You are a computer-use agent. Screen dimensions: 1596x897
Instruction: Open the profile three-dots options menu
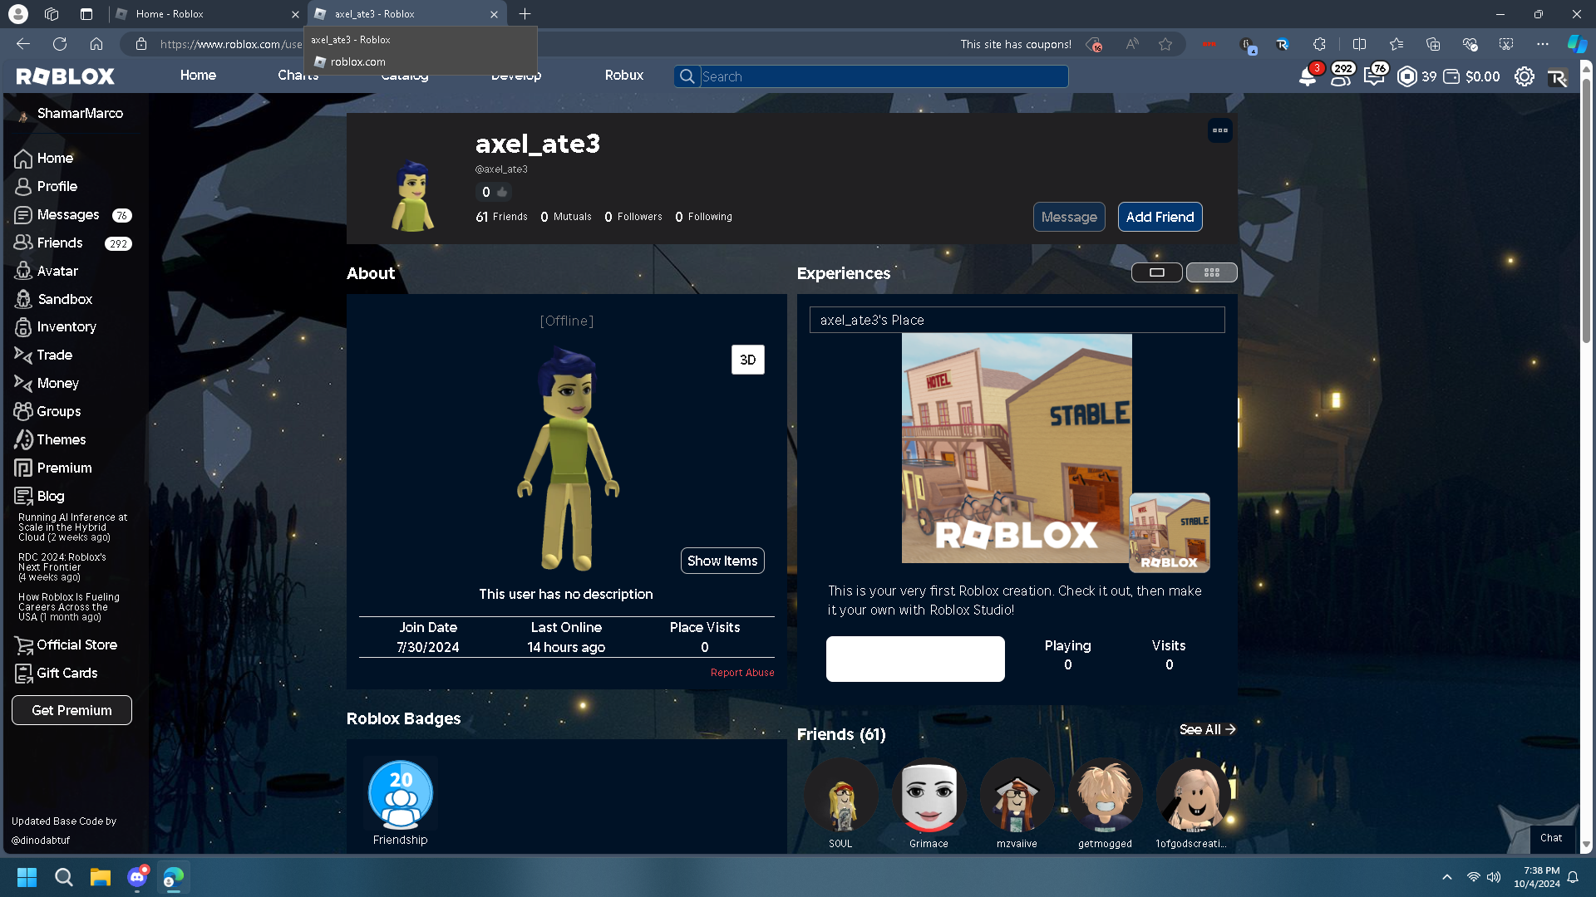[1220, 130]
